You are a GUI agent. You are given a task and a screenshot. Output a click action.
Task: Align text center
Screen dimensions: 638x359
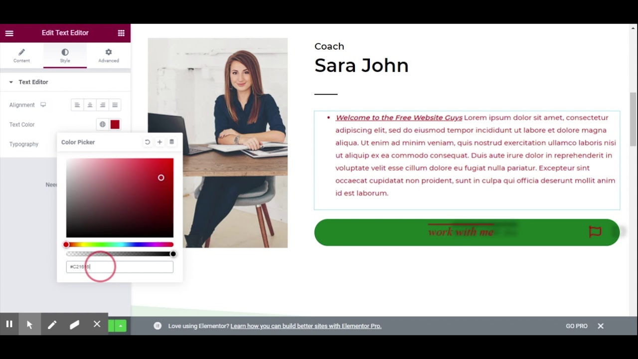[90, 105]
